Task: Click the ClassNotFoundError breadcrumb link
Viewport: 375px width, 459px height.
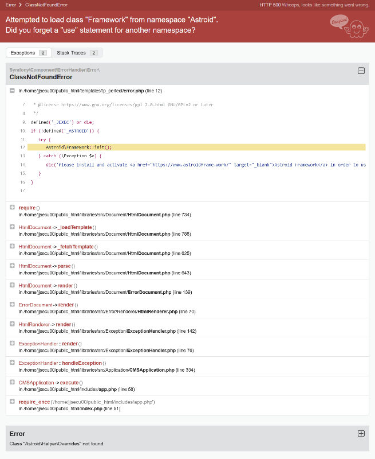Action: click(42, 5)
